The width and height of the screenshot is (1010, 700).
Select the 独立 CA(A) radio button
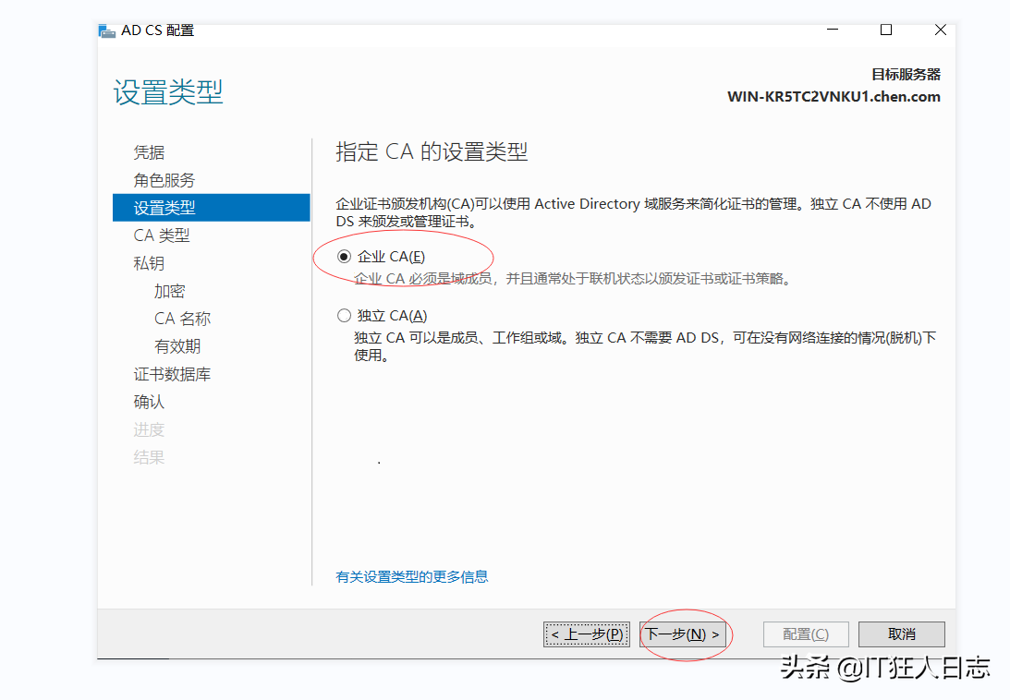coord(344,316)
